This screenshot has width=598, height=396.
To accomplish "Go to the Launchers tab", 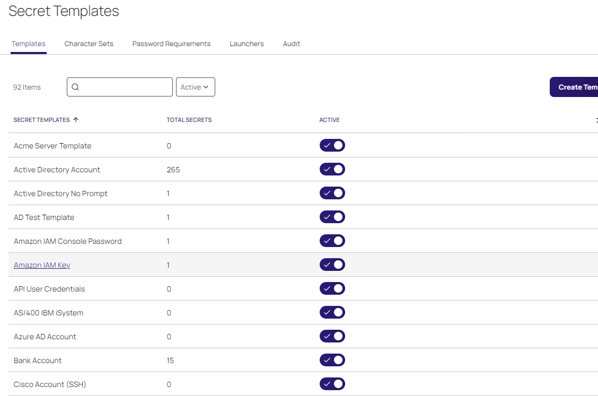I will tap(247, 44).
